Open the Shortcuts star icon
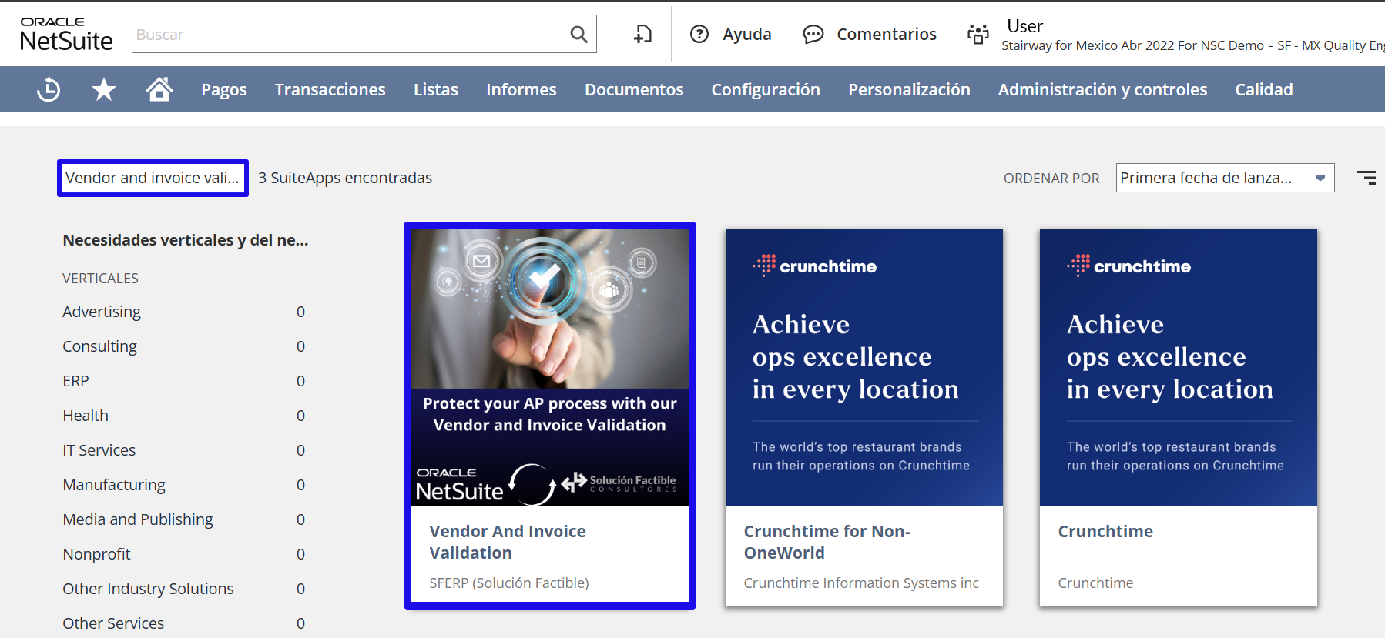 click(x=104, y=90)
